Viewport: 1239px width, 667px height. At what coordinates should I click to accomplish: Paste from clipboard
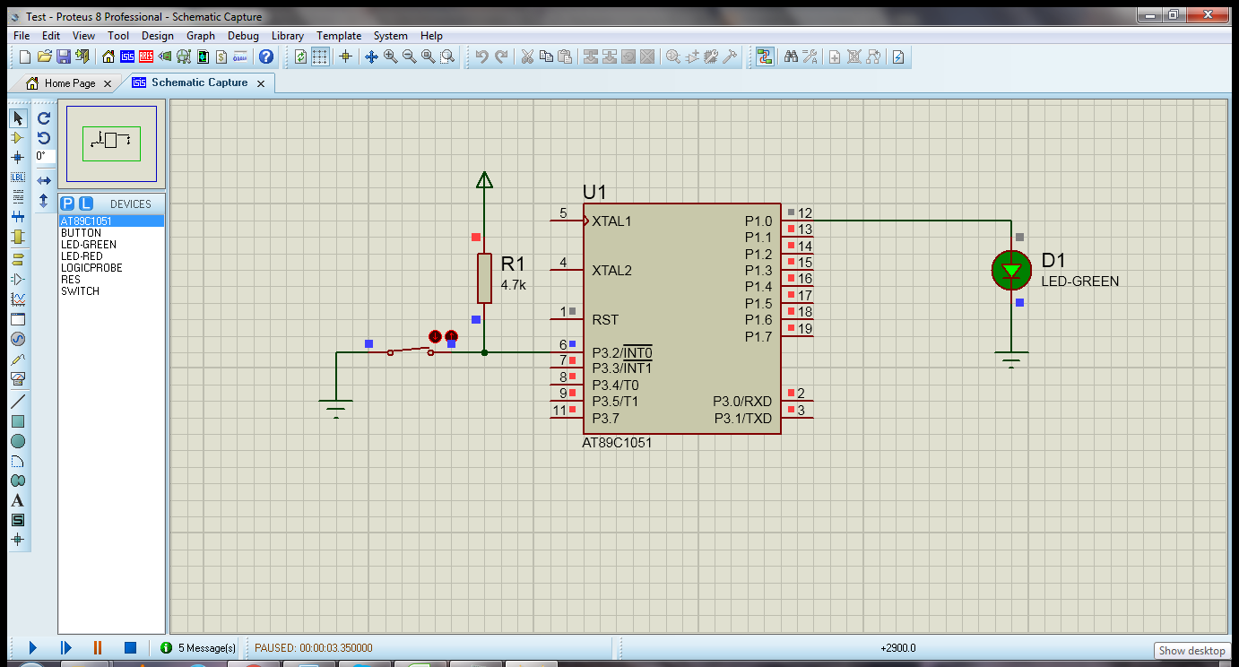click(x=565, y=56)
